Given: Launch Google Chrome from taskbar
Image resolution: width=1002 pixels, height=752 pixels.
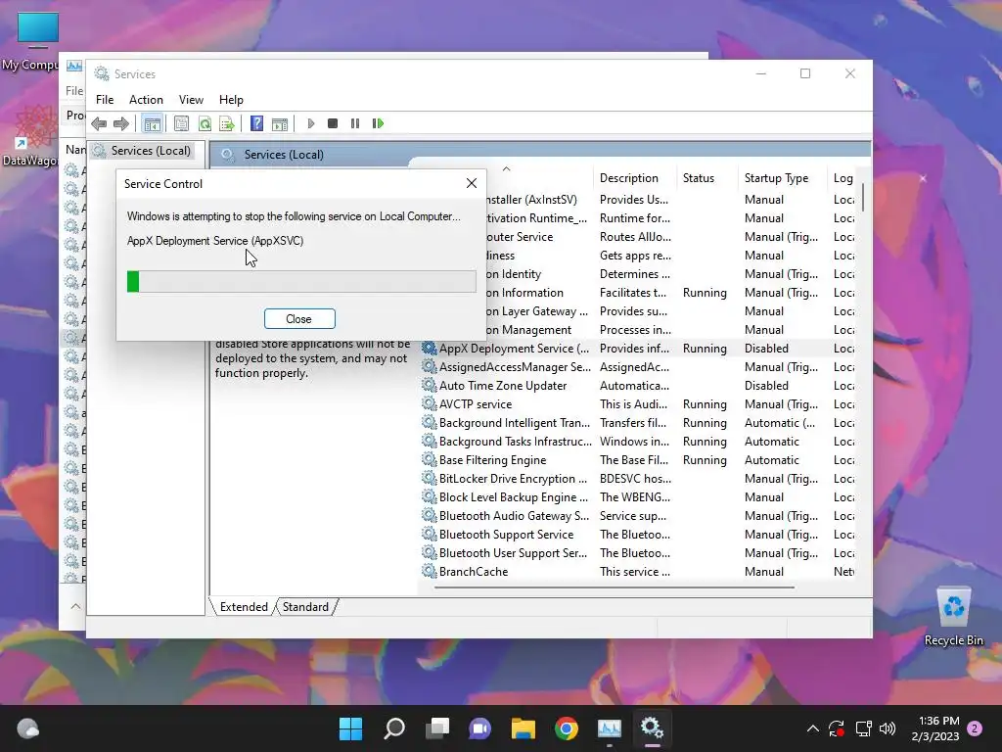Looking at the screenshot, I should click(567, 728).
